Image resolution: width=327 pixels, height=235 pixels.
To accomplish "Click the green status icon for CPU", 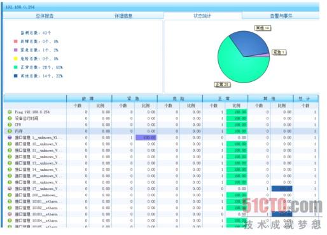I will pos(10,124).
